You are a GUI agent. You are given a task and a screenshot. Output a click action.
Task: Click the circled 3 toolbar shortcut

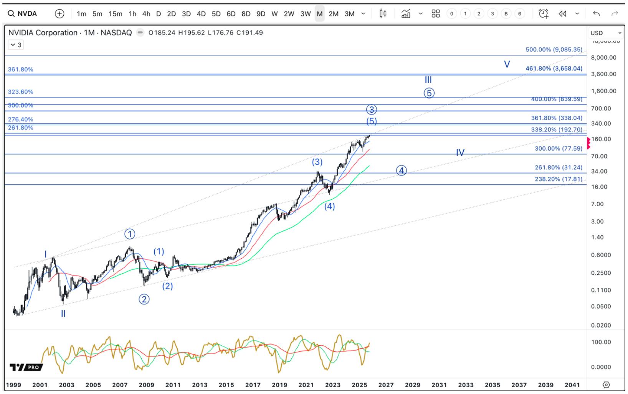[492, 14]
